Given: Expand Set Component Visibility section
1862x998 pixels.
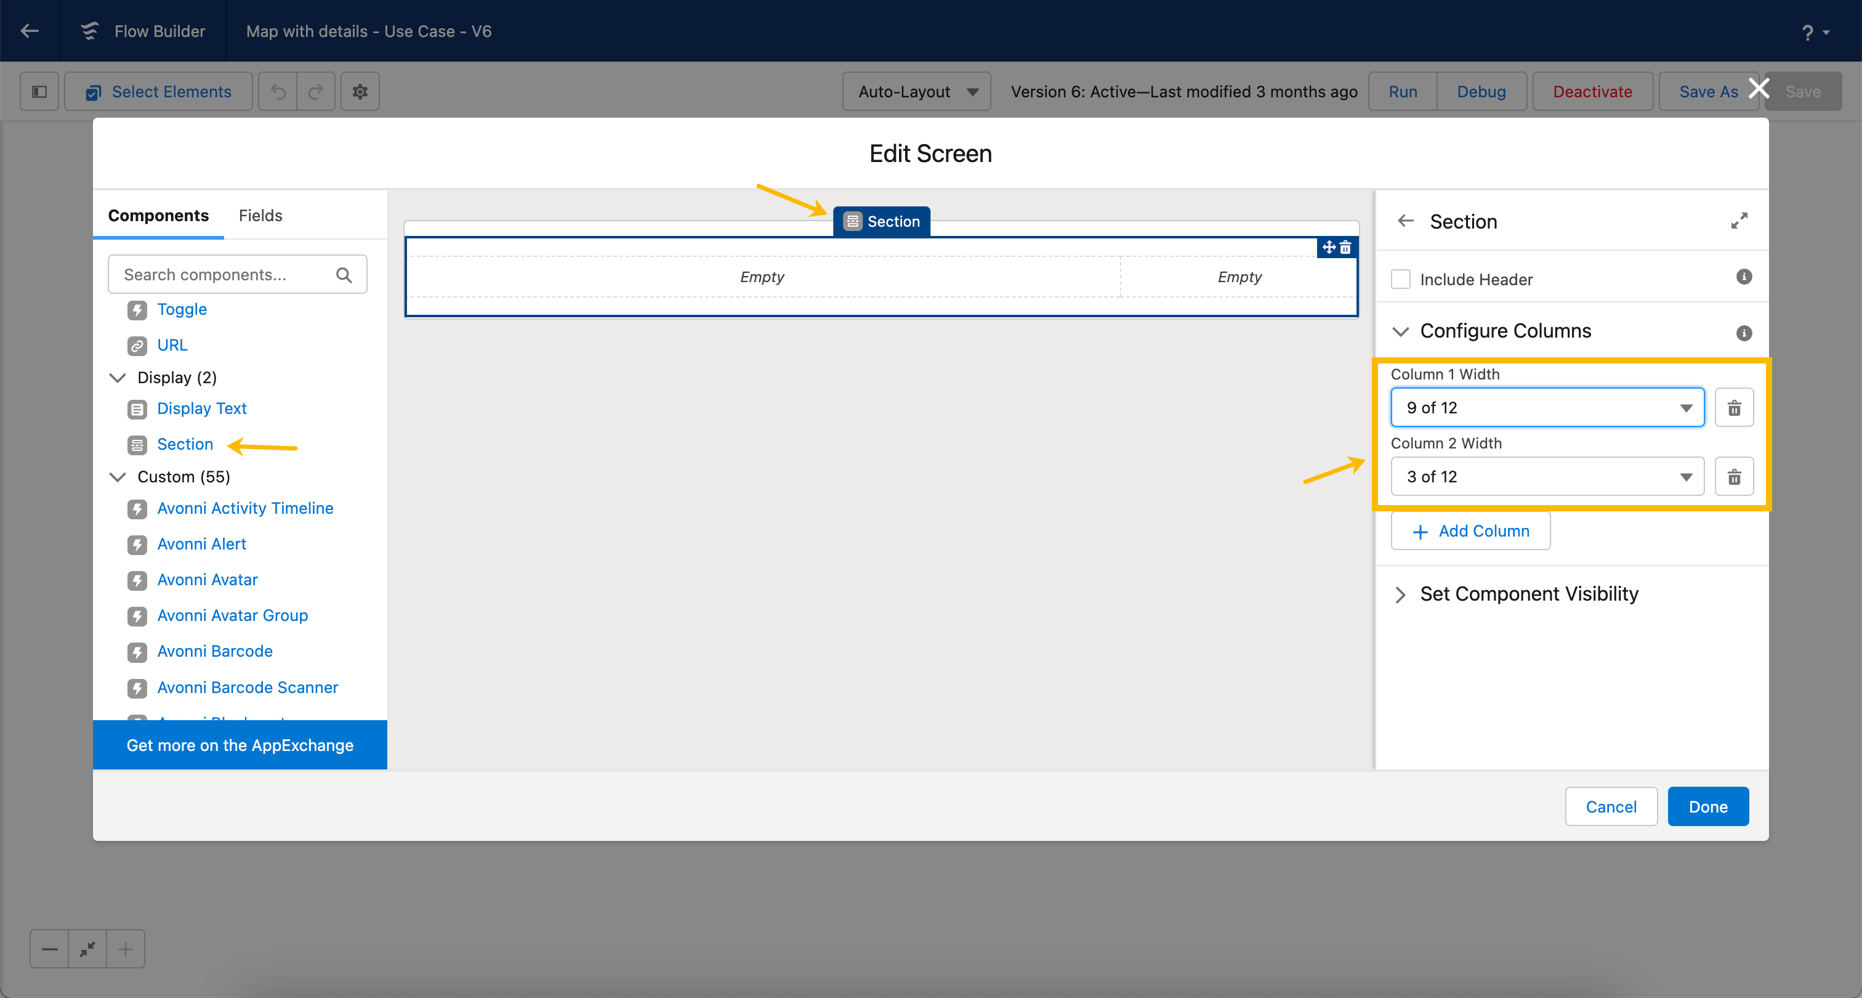Looking at the screenshot, I should pos(1400,594).
